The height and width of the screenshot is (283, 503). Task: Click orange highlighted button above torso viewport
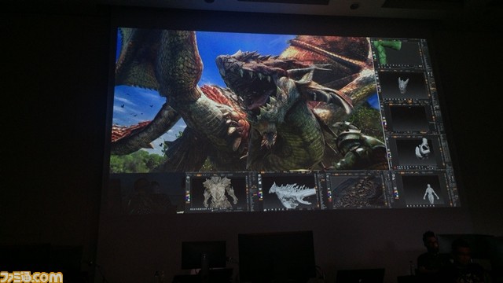pyautogui.click(x=199, y=175)
